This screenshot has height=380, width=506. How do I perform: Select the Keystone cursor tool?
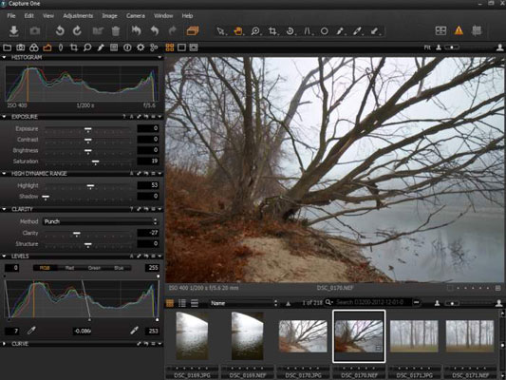(x=308, y=31)
